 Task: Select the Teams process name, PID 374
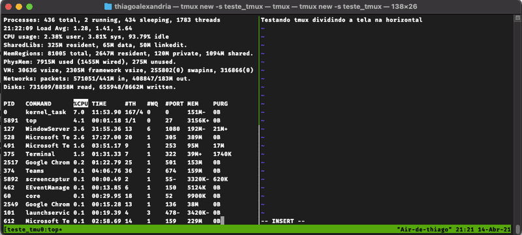pos(35,171)
